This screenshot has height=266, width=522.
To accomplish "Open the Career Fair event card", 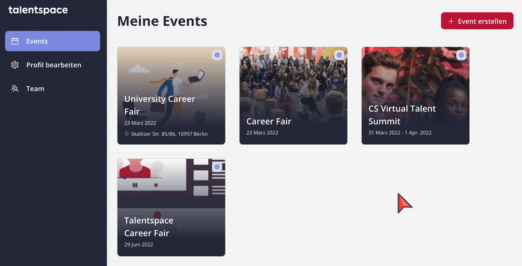I will (293, 95).
